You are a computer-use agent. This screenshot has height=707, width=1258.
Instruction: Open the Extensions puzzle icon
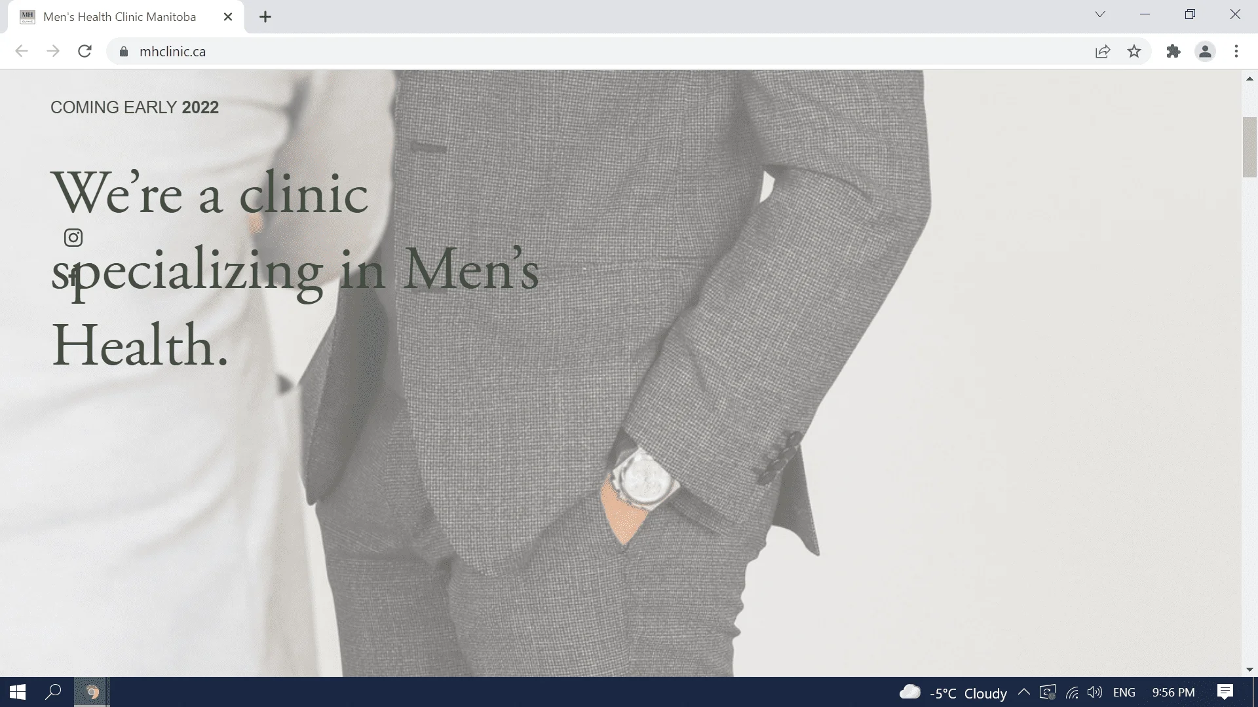(x=1173, y=51)
